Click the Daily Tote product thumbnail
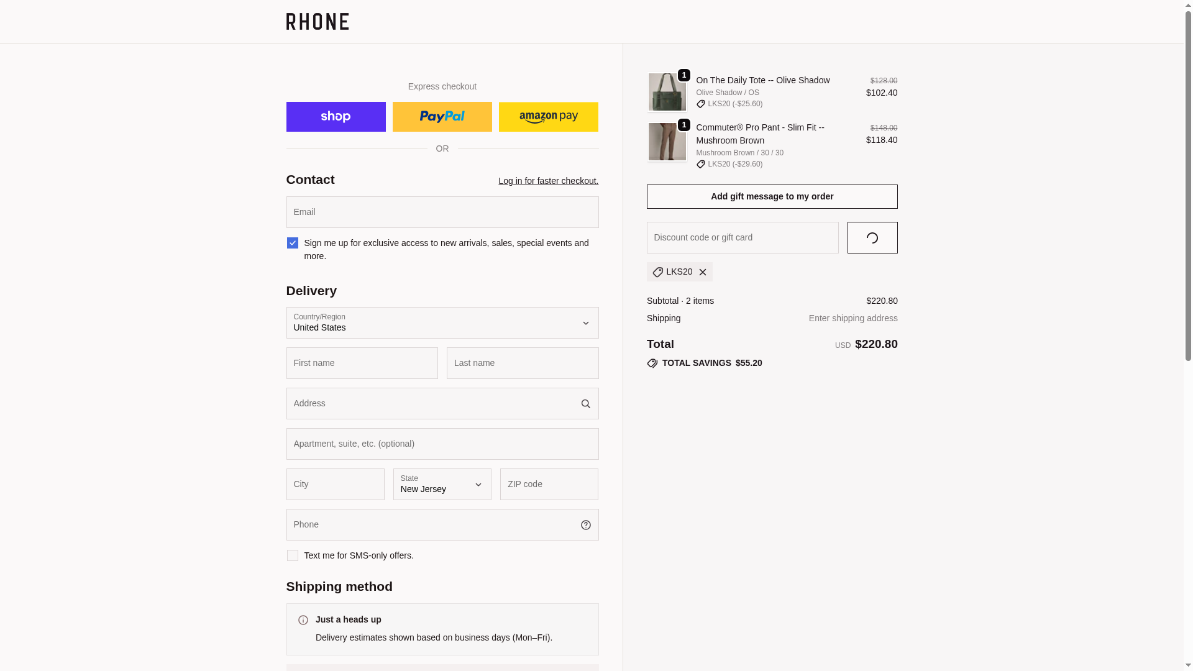Image resolution: width=1193 pixels, height=671 pixels. 667,92
